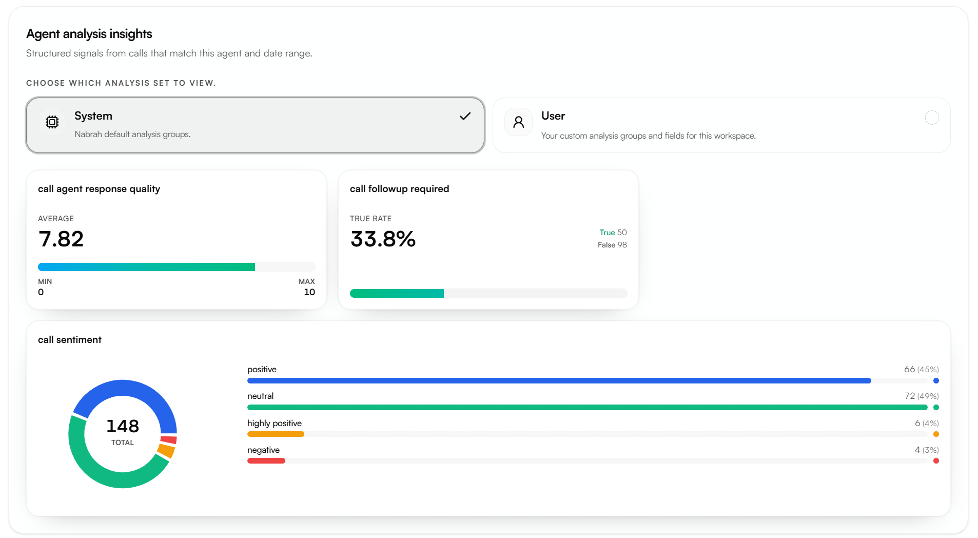Click the True 50 count
Screen dimensions: 978x538
click(613, 233)
